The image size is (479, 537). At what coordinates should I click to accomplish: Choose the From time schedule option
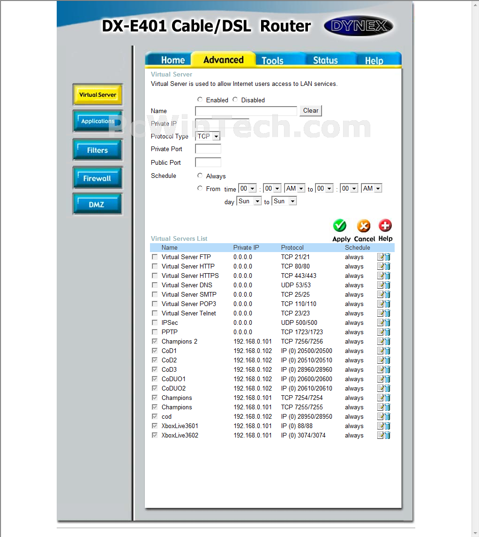pos(200,188)
